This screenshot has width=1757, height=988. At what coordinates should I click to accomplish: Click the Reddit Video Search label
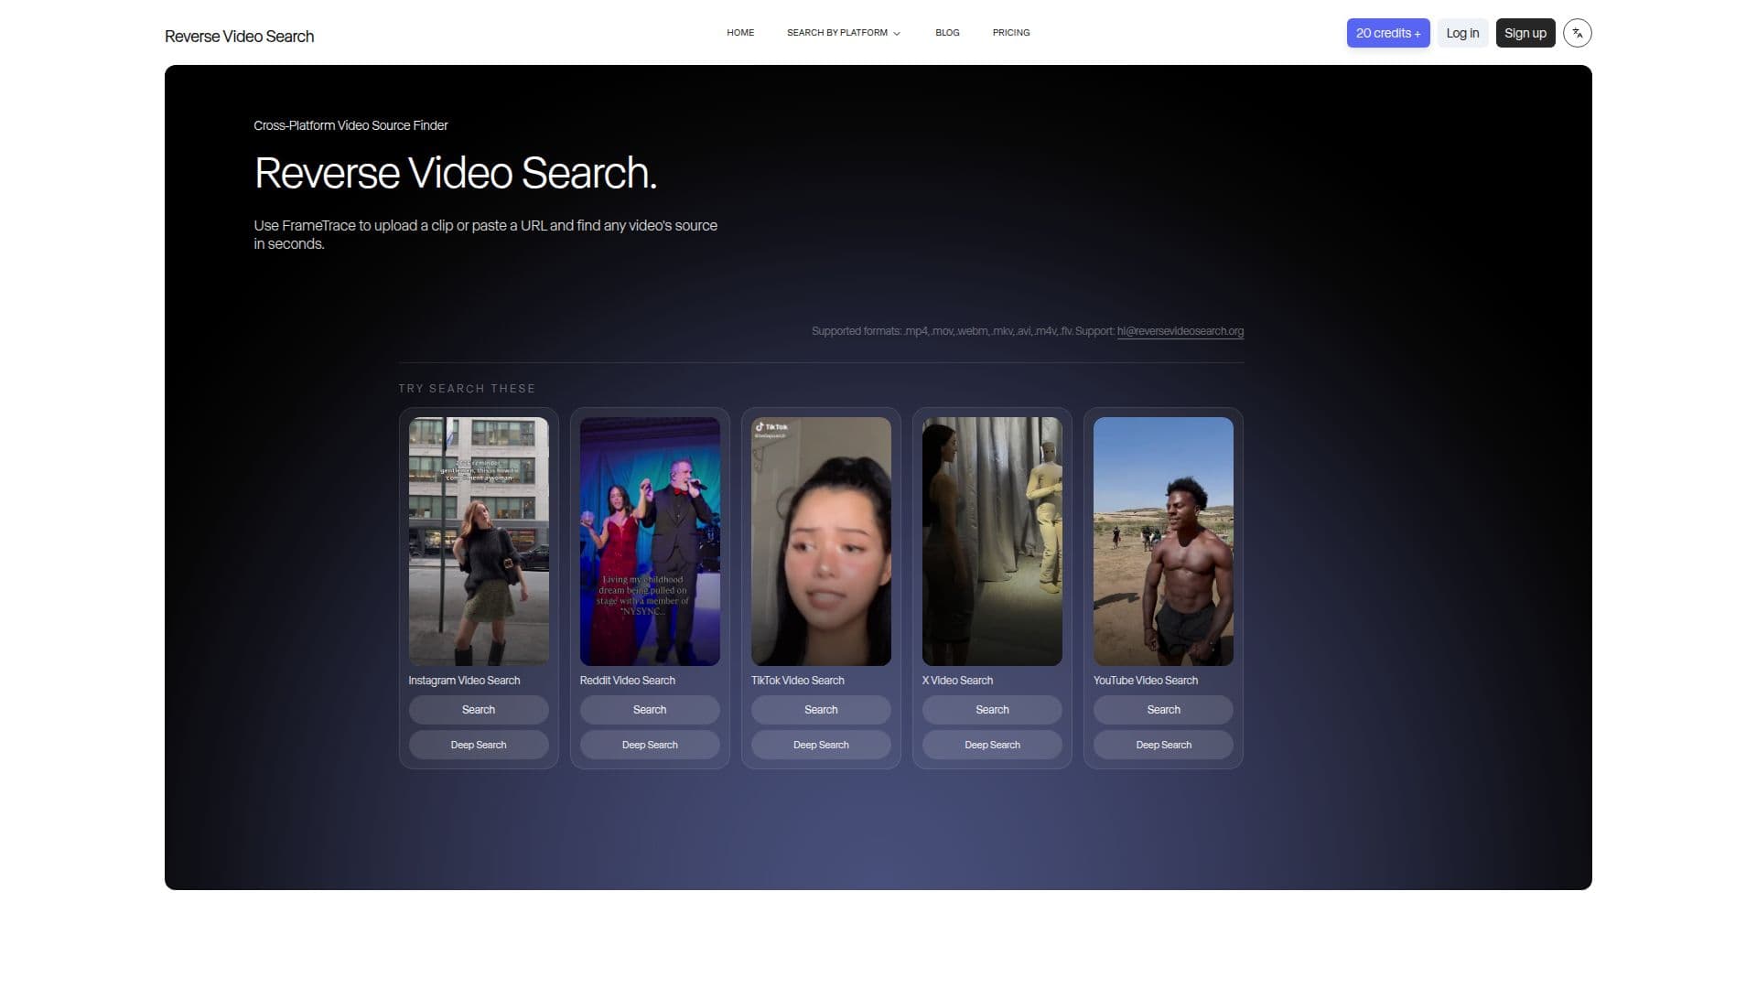tap(628, 681)
